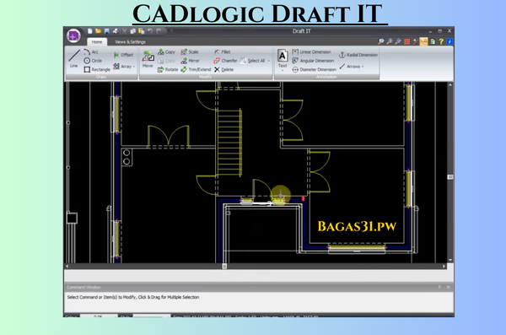Viewport: 506px width, 335px height.
Task: Close the Command Window panel
Action: pos(449,287)
